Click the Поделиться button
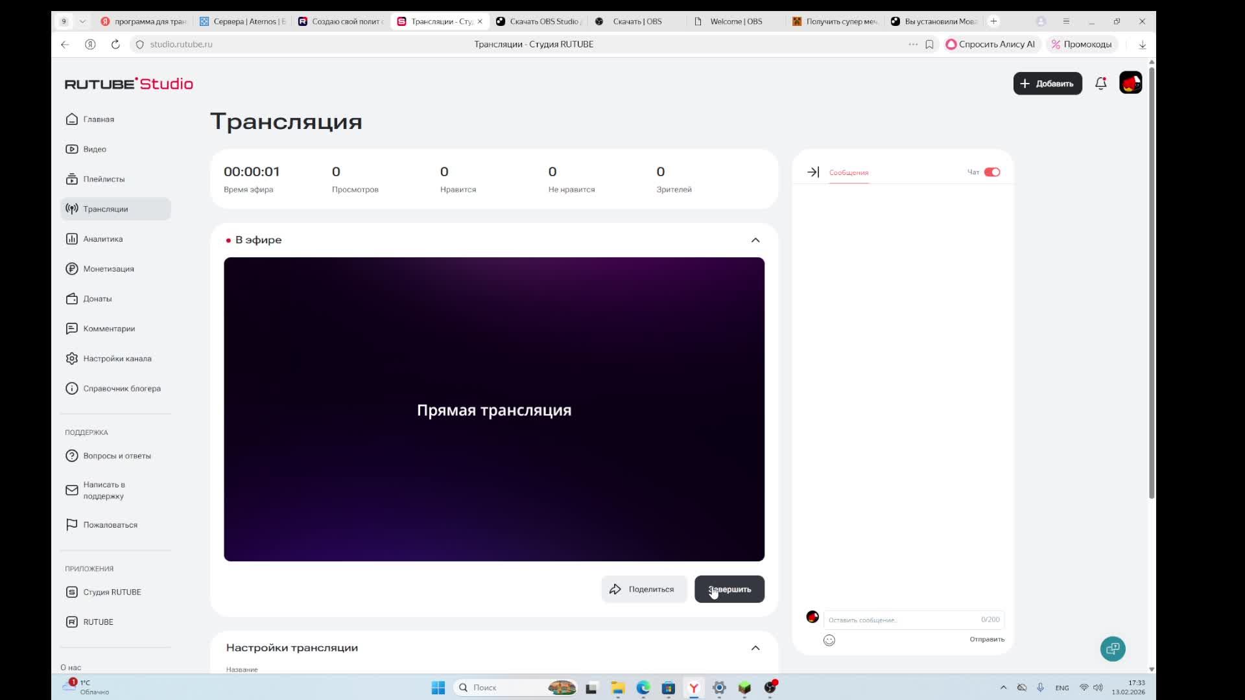Viewport: 1245px width, 700px height. pyautogui.click(x=643, y=589)
